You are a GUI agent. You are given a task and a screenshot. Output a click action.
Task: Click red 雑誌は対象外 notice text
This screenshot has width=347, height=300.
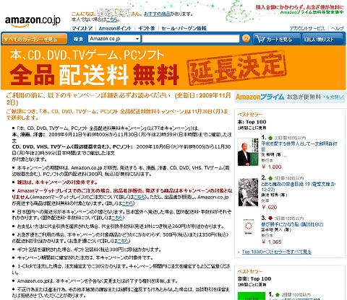click(57, 182)
